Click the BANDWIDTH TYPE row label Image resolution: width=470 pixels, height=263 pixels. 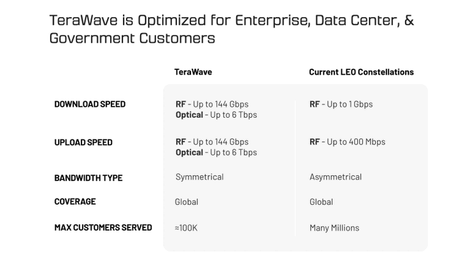pyautogui.click(x=89, y=178)
